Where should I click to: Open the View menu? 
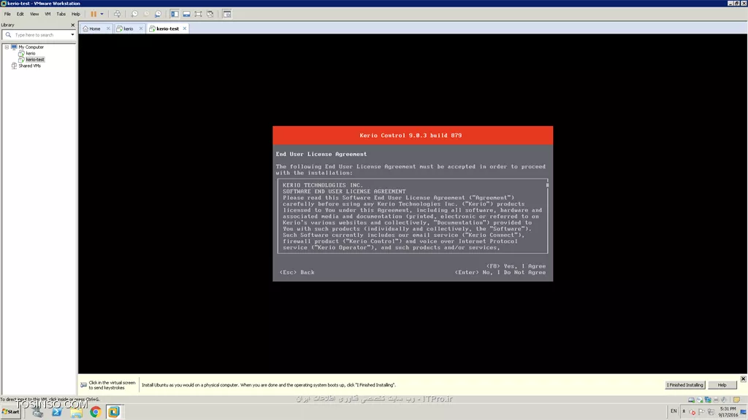point(34,14)
